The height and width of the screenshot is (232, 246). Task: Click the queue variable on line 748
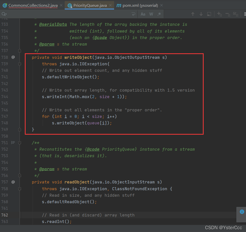(x=93, y=123)
